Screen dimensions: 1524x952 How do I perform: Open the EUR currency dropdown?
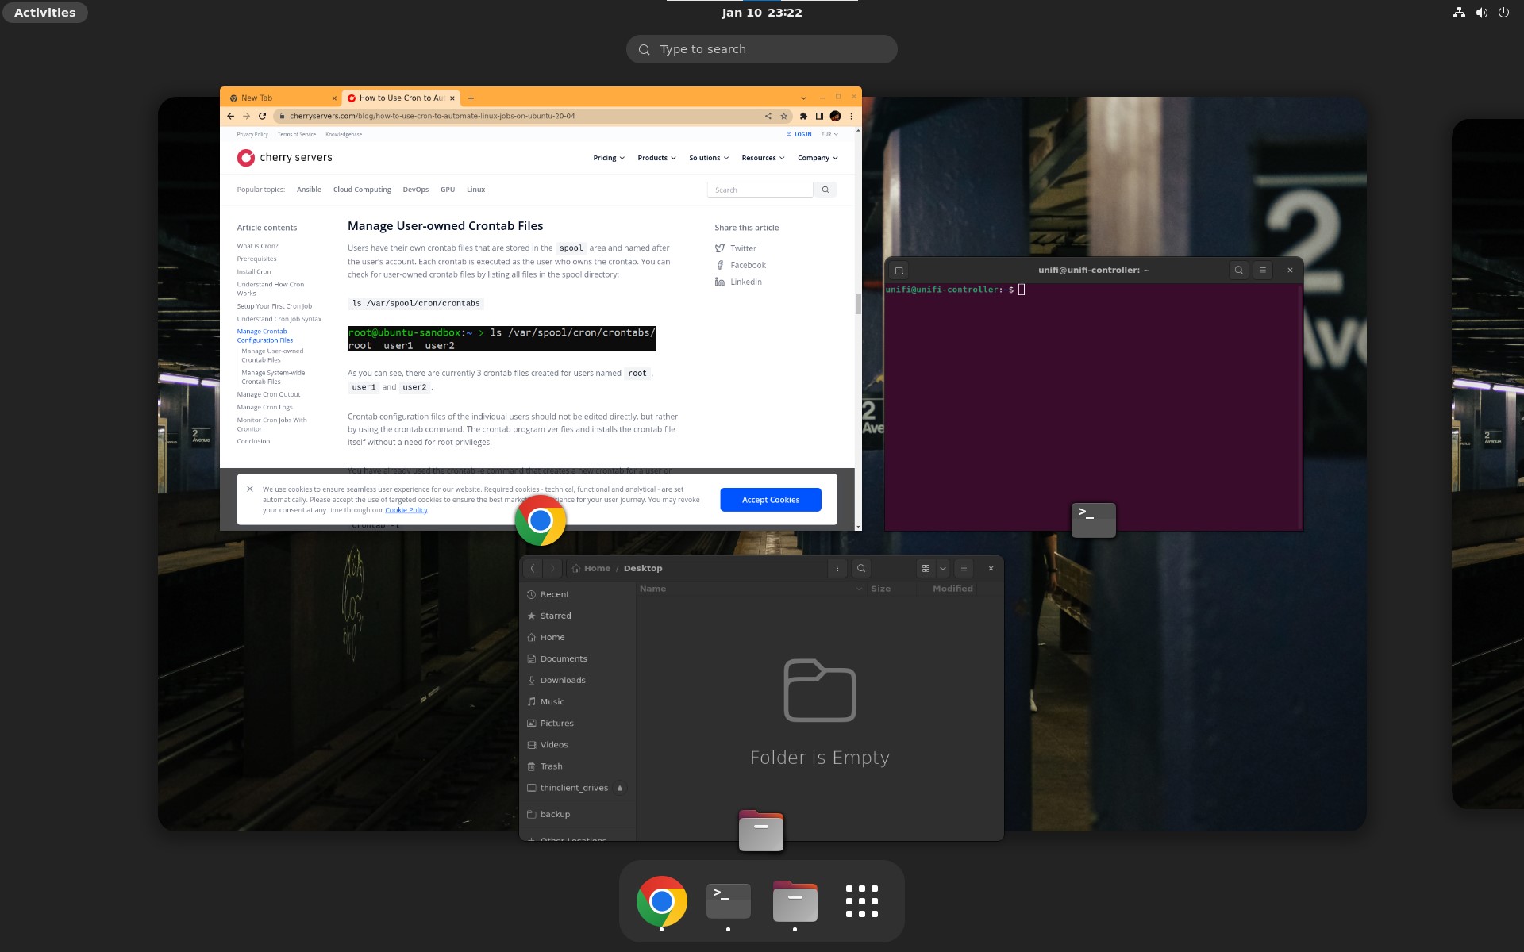click(x=829, y=135)
